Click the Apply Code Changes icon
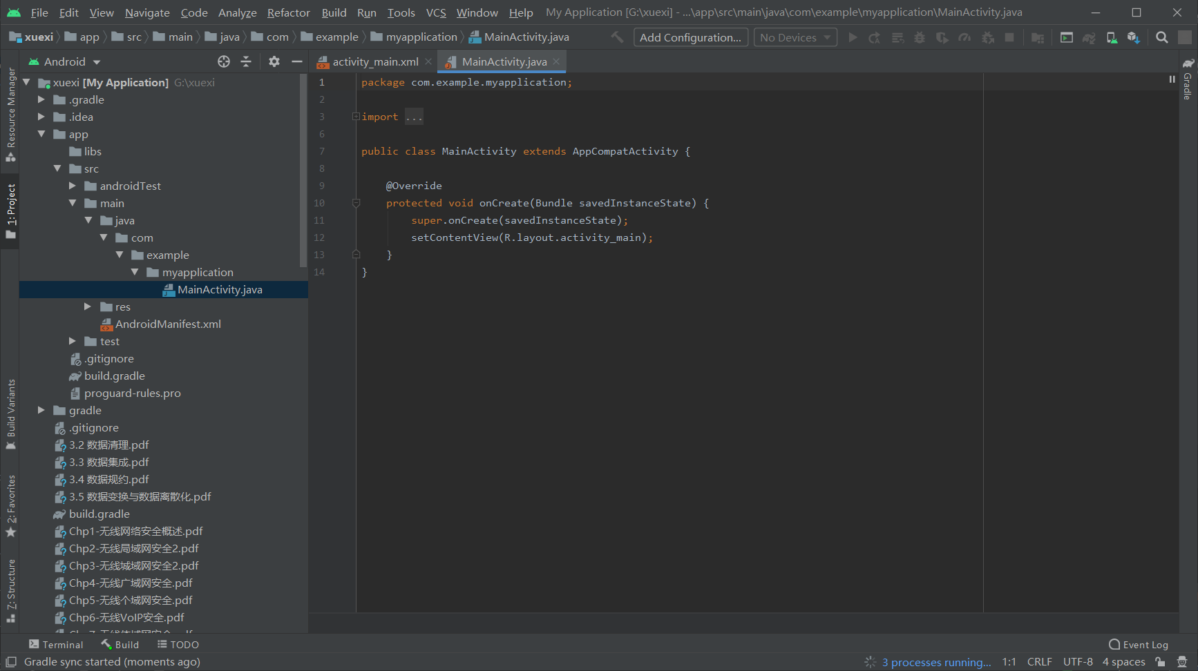The width and height of the screenshot is (1198, 671). click(897, 37)
